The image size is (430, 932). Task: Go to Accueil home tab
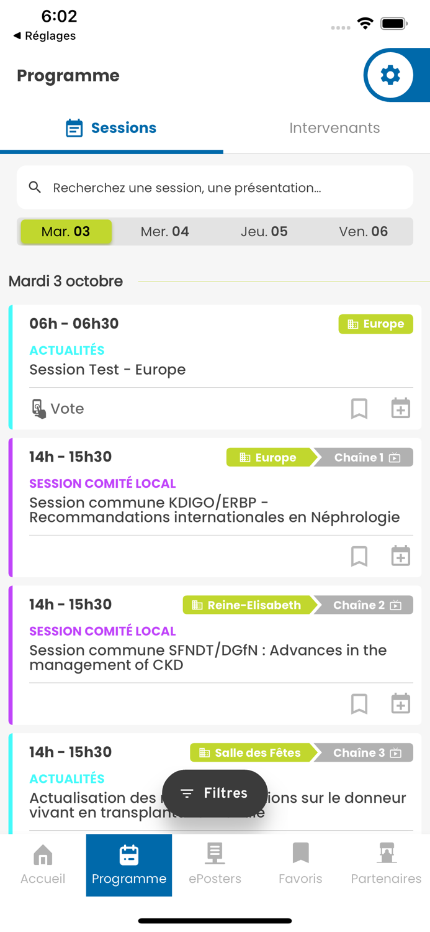coord(43,865)
